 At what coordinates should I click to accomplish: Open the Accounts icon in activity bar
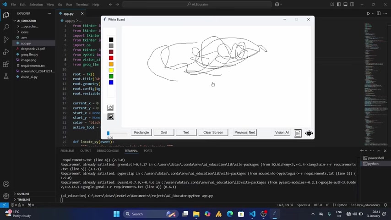click(6, 184)
